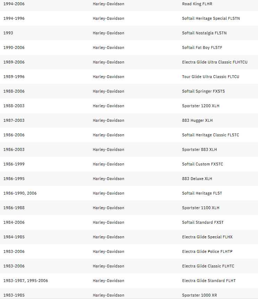The width and height of the screenshot is (258, 299).
Task: Click Harley-Davidson in the Electra Glide Special row
Action: (x=108, y=237)
